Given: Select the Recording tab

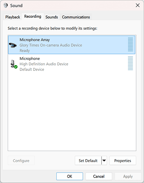Looking at the screenshot, I should 33,16.
